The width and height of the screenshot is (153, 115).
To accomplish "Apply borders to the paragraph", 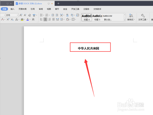I will pos(73,19).
